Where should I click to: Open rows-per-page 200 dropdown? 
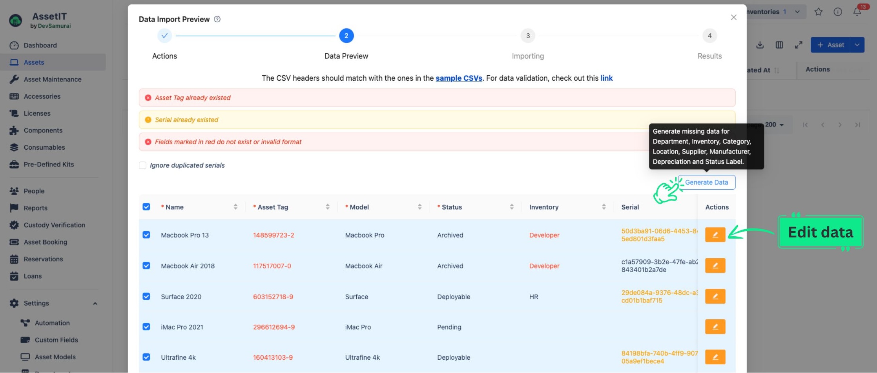774,125
